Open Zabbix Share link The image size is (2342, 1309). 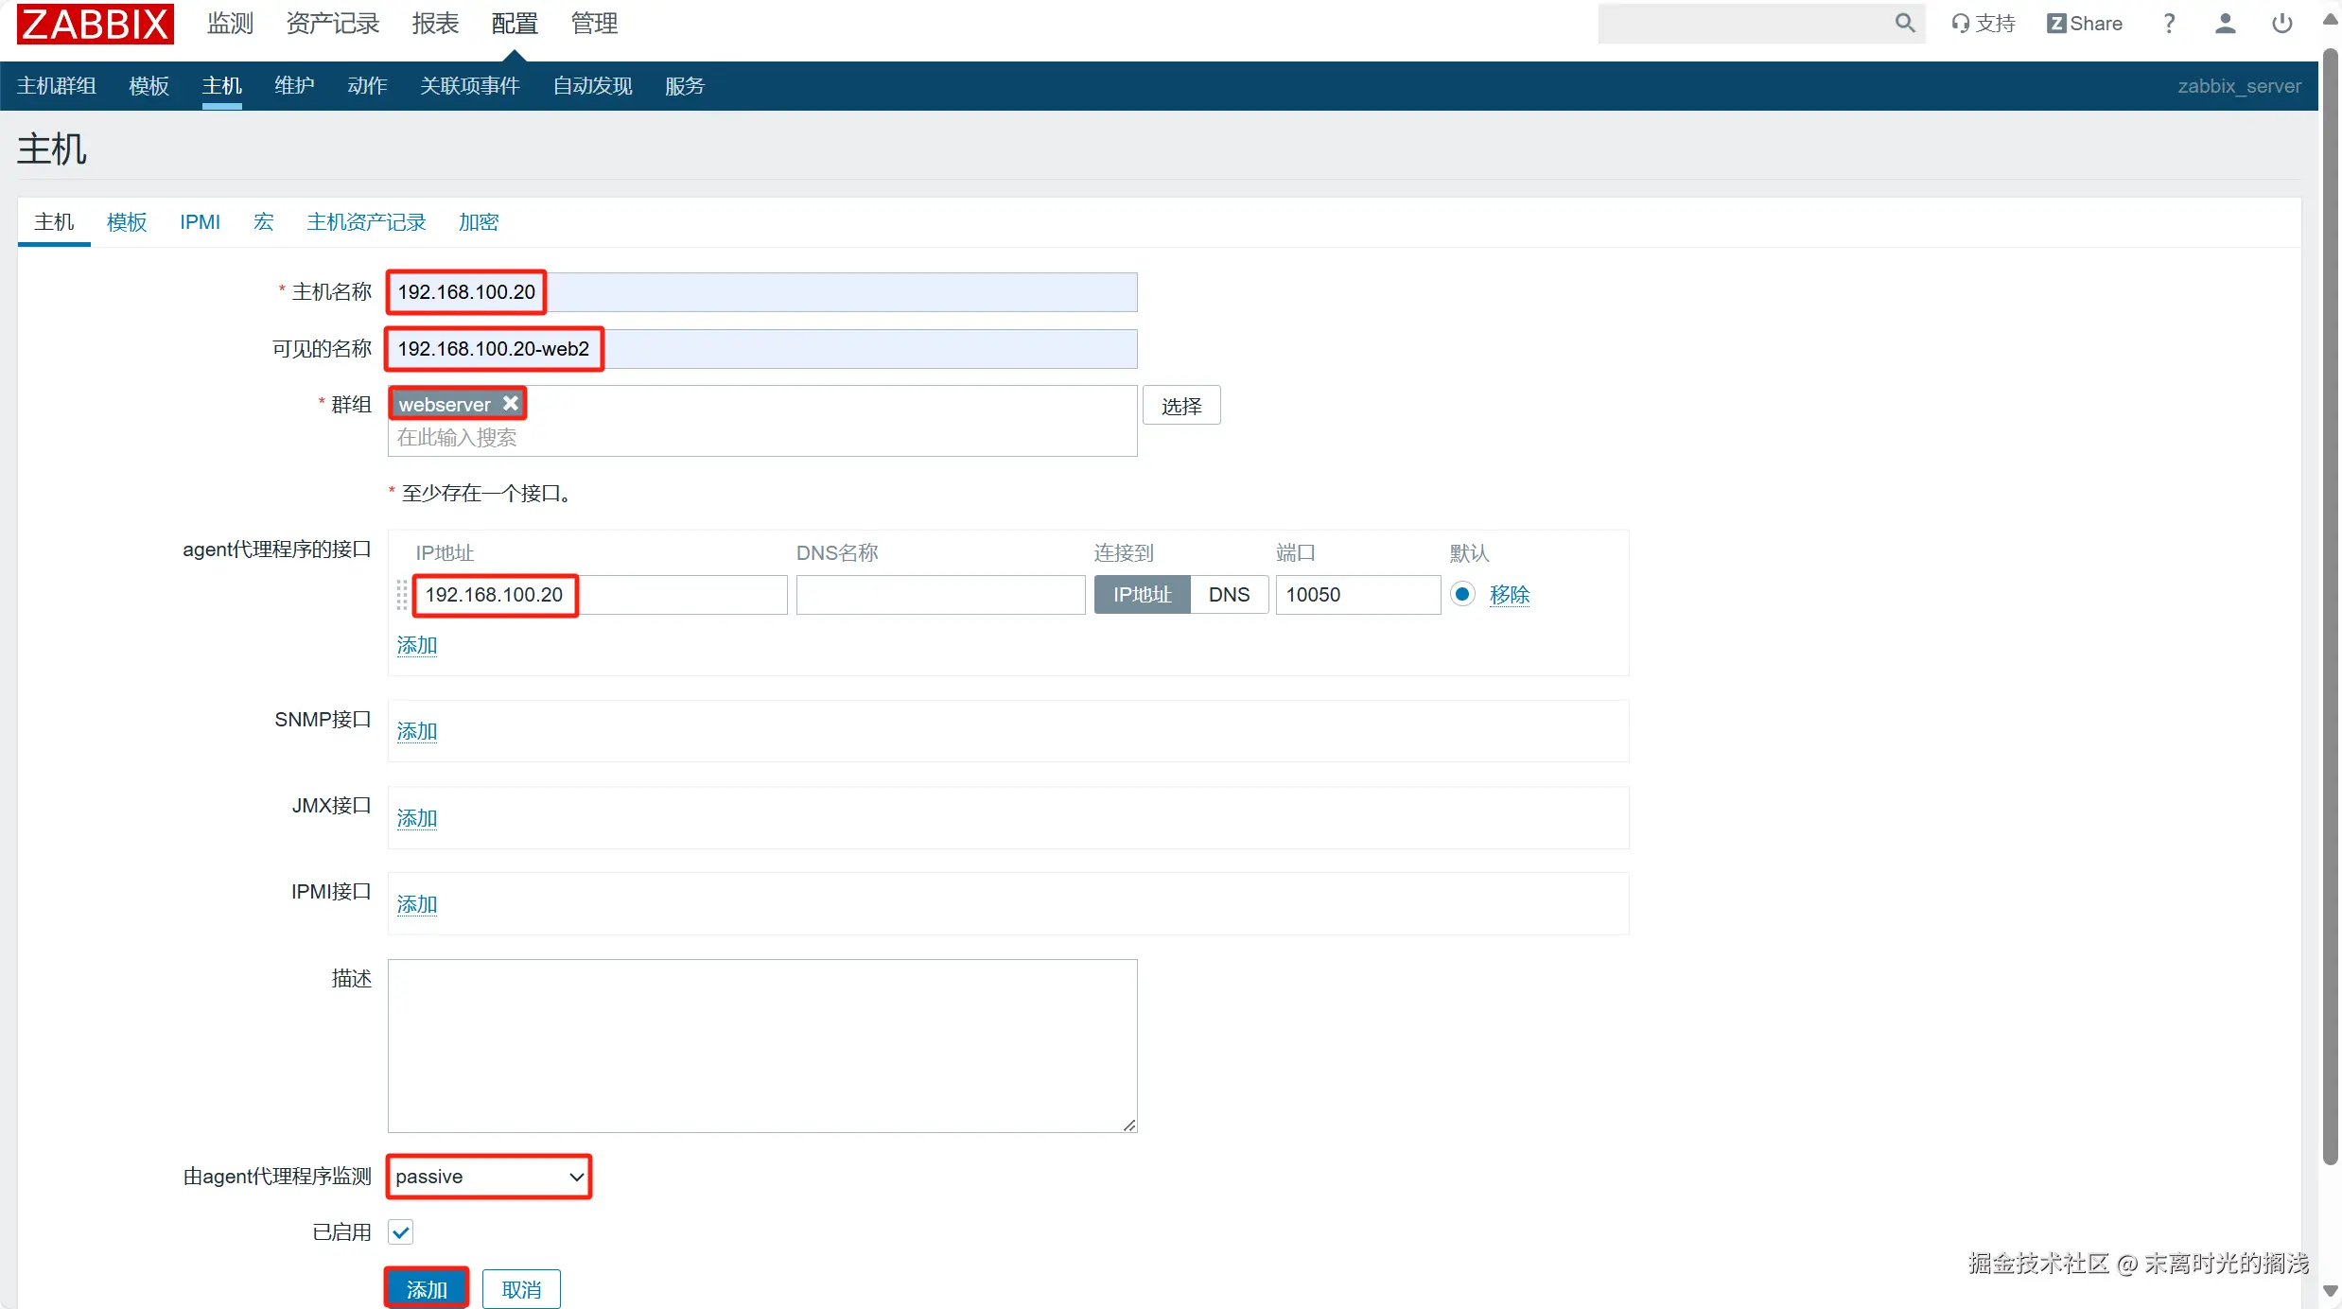[2084, 24]
